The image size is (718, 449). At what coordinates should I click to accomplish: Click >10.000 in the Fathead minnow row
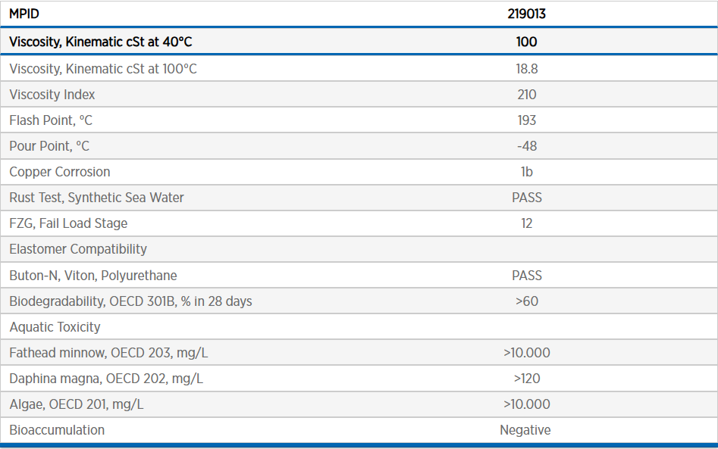[x=527, y=353]
